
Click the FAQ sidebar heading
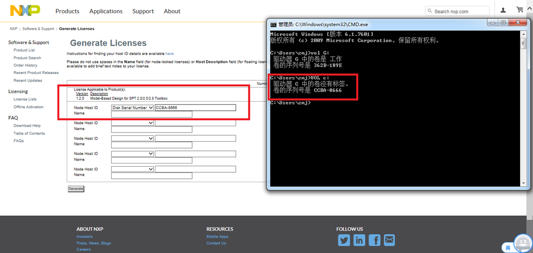pos(13,118)
